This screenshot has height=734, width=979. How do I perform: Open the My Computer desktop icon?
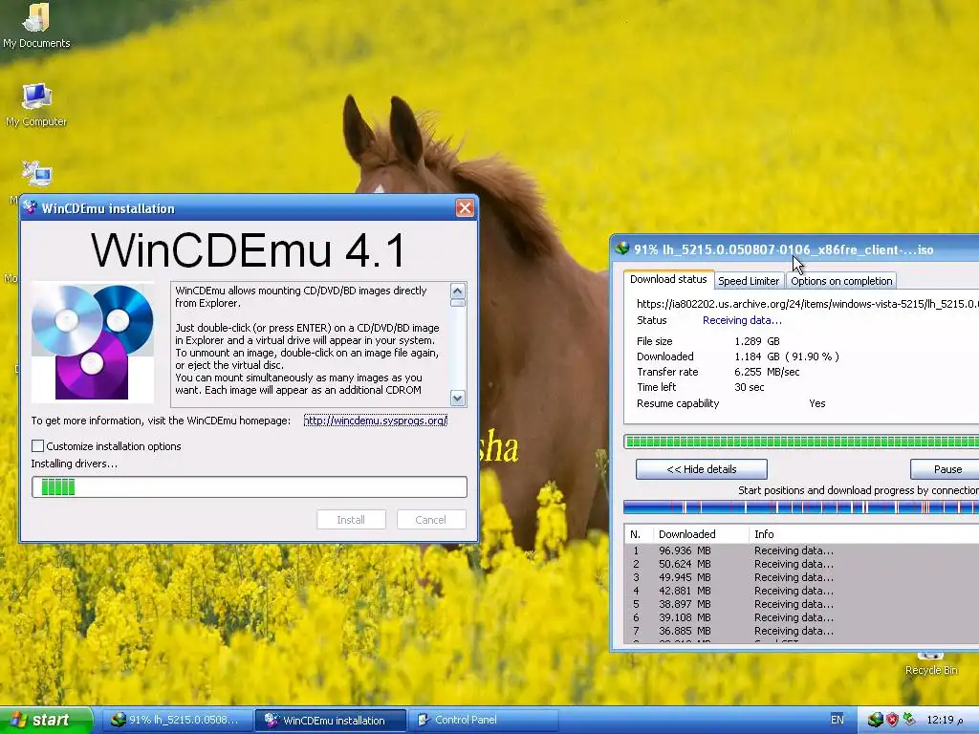36,105
